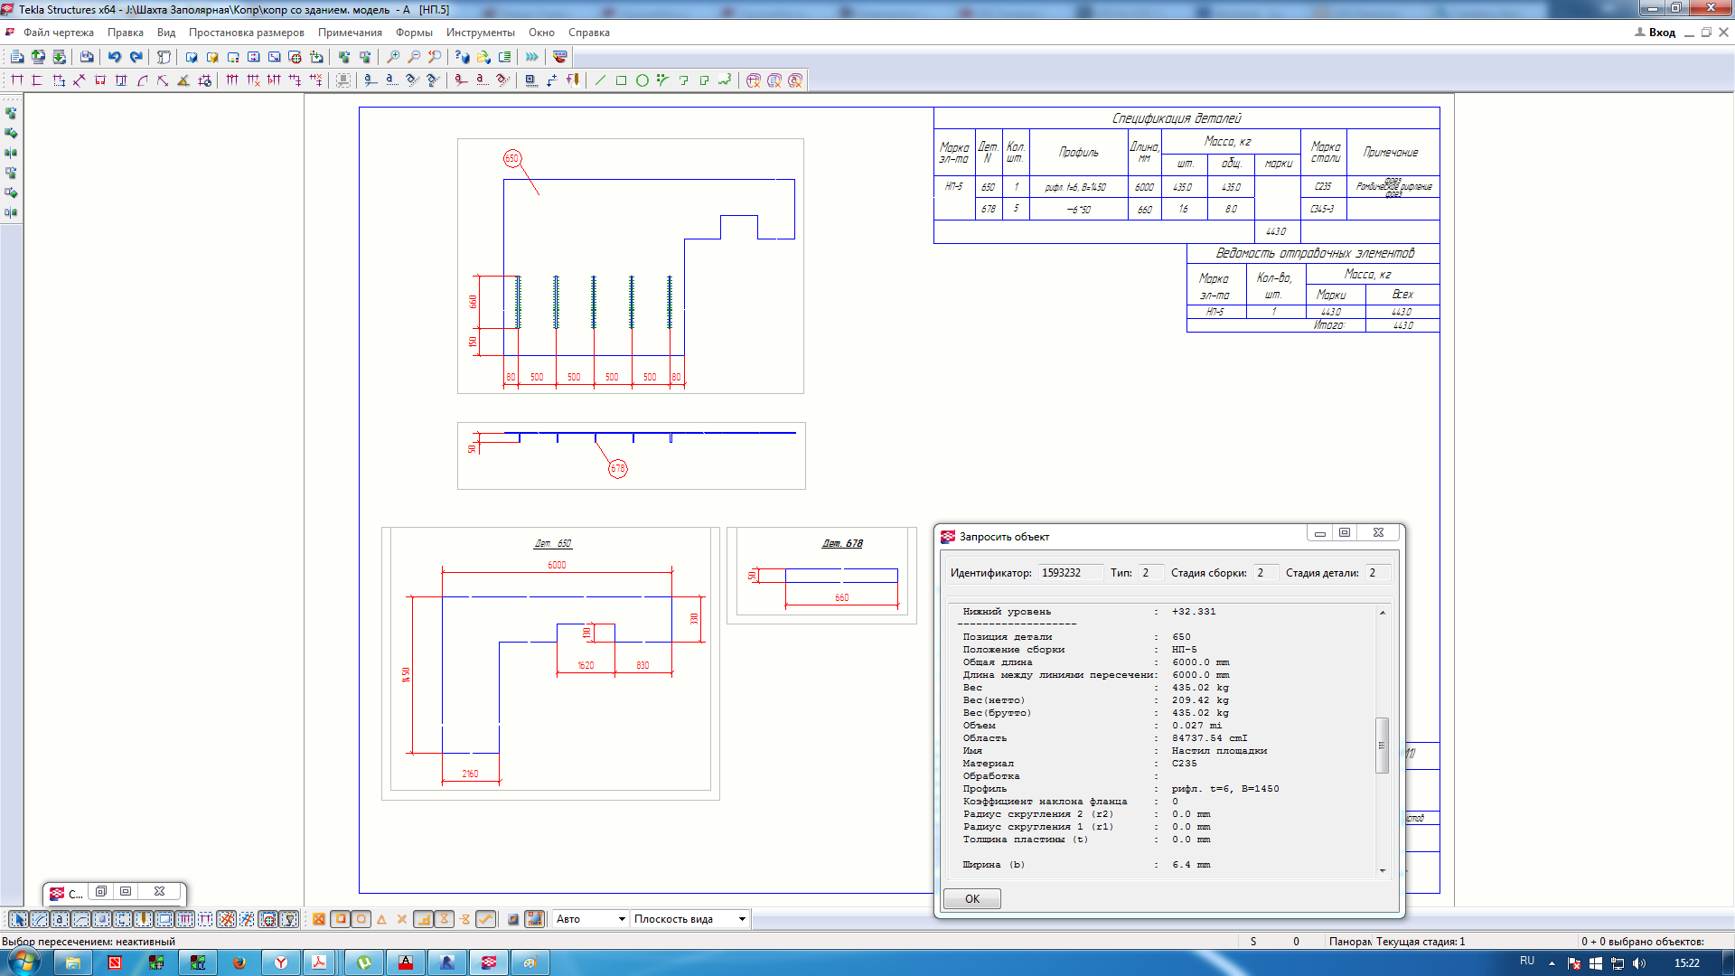The width and height of the screenshot is (1735, 976).
Task: Open the Простановка размеров menu
Action: pyautogui.click(x=246, y=33)
